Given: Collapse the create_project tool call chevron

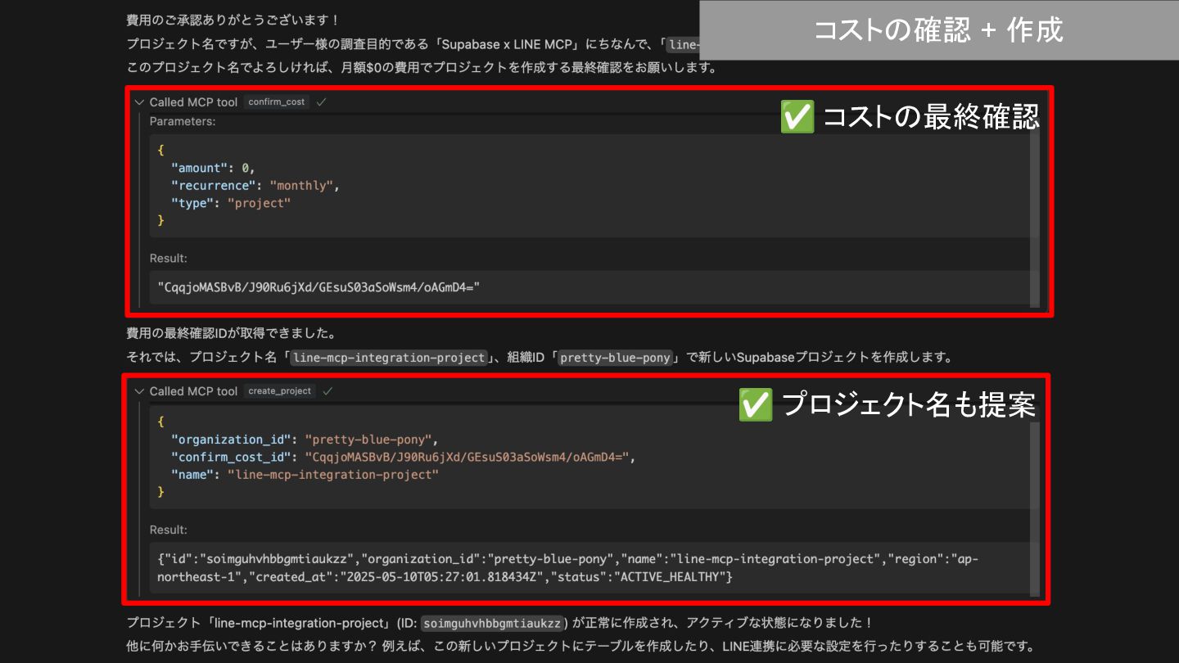Looking at the screenshot, I should click(139, 391).
